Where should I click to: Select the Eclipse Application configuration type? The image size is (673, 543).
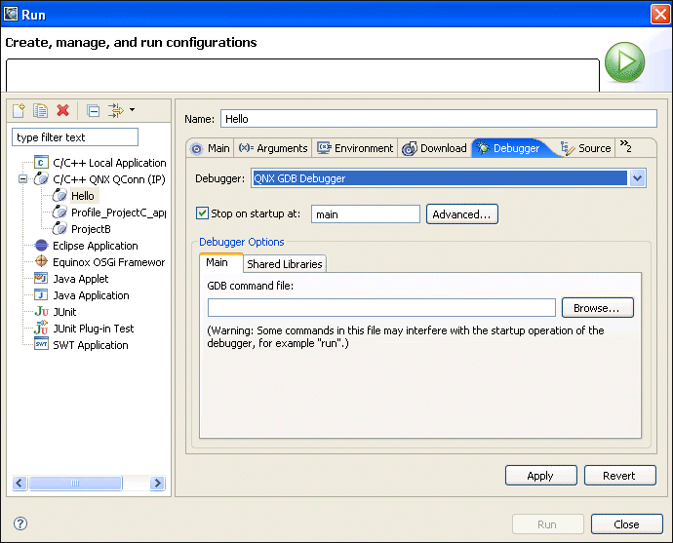click(95, 246)
